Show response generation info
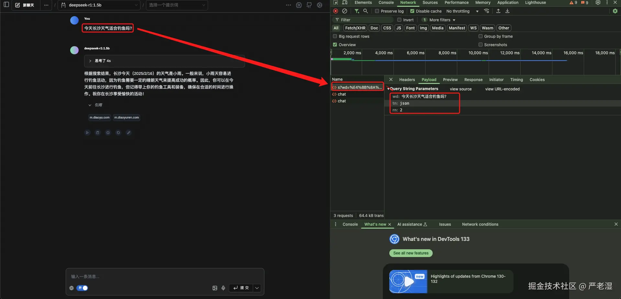Image resolution: width=621 pixels, height=299 pixels. point(108,133)
